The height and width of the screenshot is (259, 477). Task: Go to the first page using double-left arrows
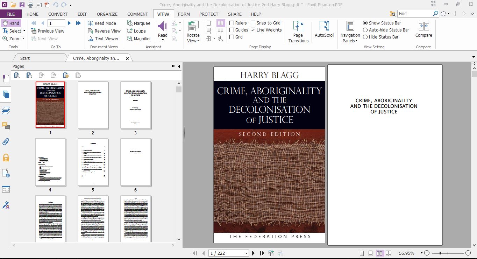click(34, 23)
